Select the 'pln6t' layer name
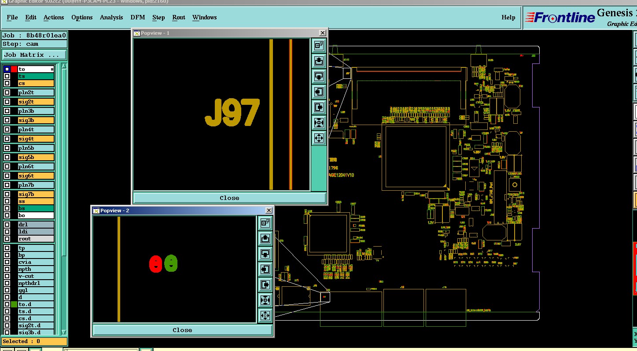Viewport: 637px width, 351px height. pos(36,166)
